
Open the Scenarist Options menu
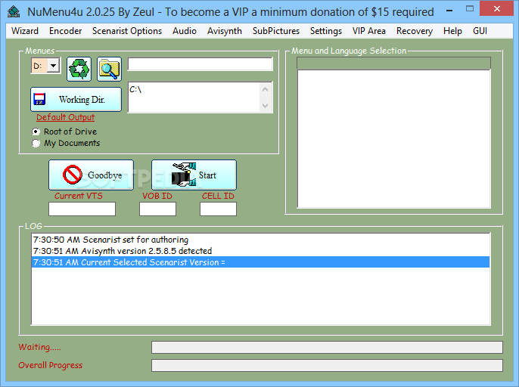click(127, 31)
